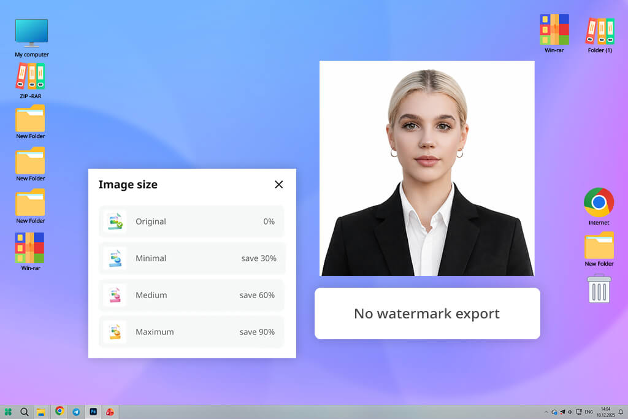Close the Image size dialog
628x419 pixels.
coord(279,184)
